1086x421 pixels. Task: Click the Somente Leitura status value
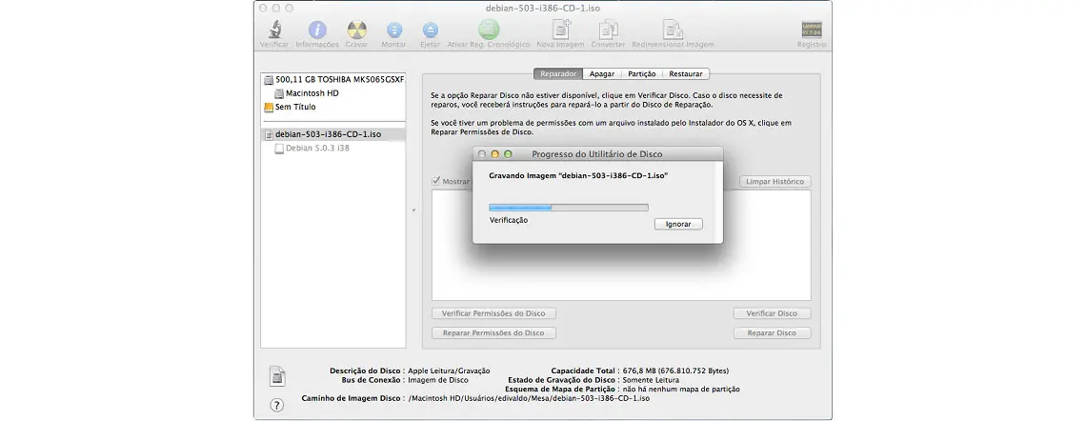pos(651,380)
